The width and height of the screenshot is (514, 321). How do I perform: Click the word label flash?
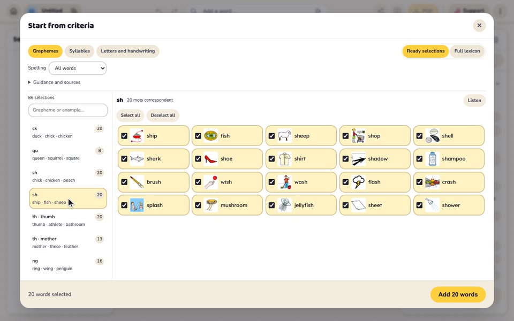pyautogui.click(x=374, y=182)
